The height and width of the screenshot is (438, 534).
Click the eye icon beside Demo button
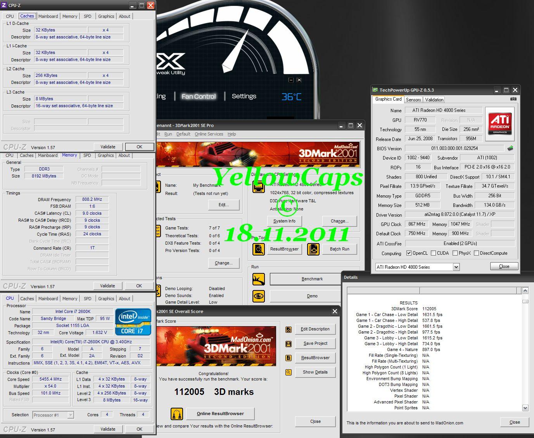[258, 296]
